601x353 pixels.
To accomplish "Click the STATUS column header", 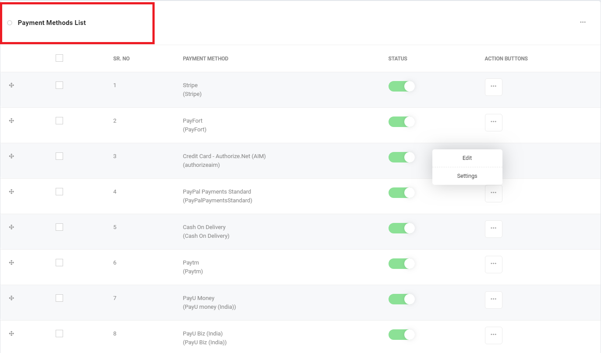I will (x=398, y=59).
